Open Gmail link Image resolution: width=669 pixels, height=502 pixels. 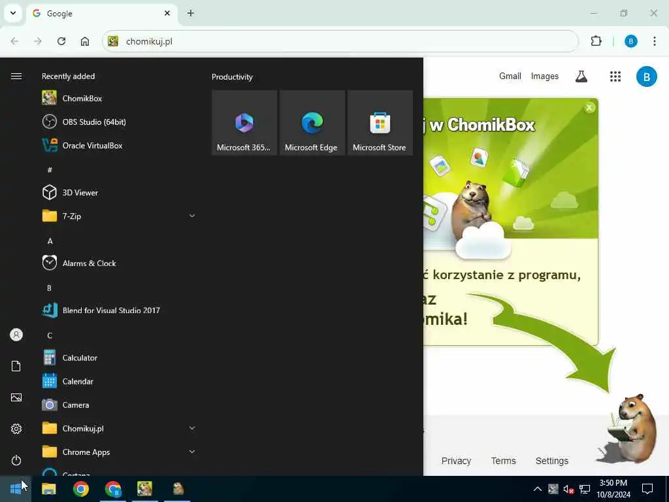coord(510,76)
